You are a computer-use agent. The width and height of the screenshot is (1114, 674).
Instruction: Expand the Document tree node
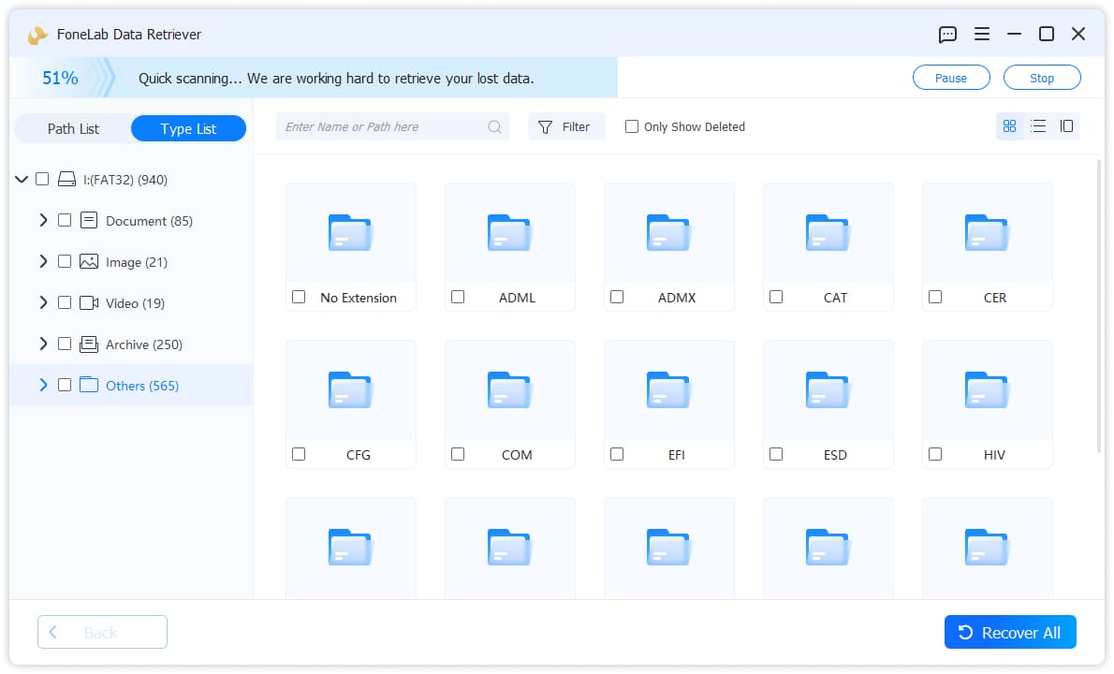click(x=43, y=221)
